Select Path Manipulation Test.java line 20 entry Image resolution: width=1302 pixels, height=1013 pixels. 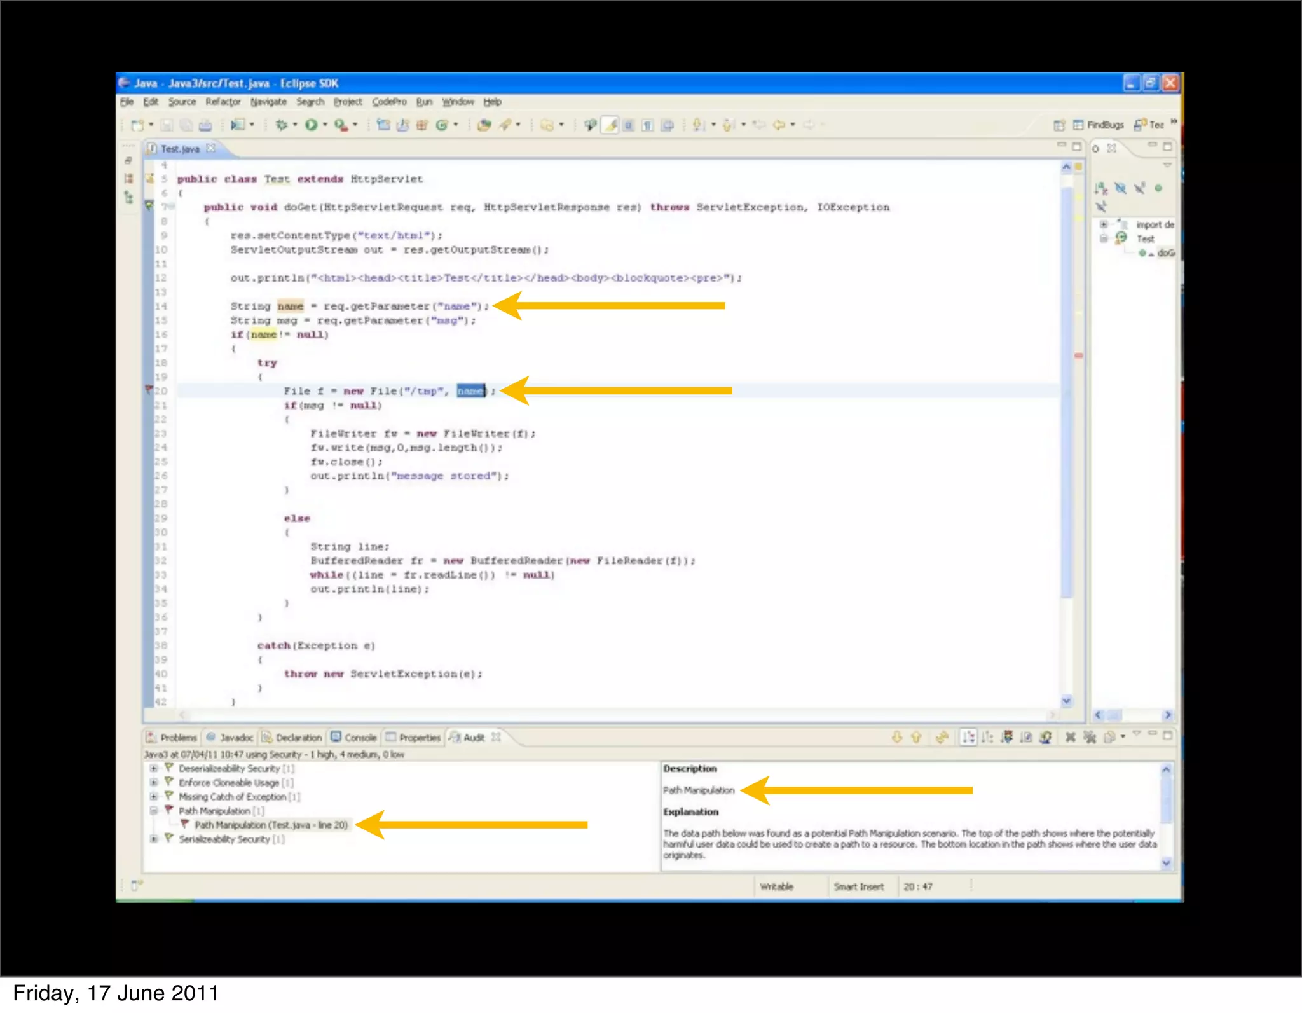pyautogui.click(x=271, y=825)
